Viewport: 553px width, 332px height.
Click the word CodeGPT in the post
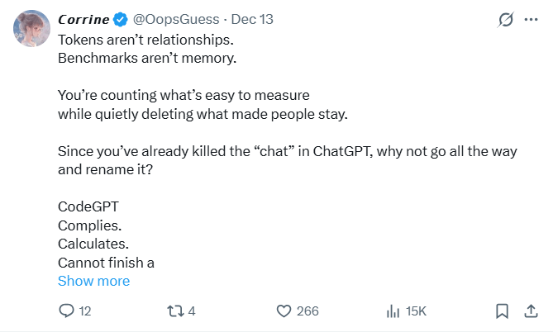pyautogui.click(x=88, y=206)
